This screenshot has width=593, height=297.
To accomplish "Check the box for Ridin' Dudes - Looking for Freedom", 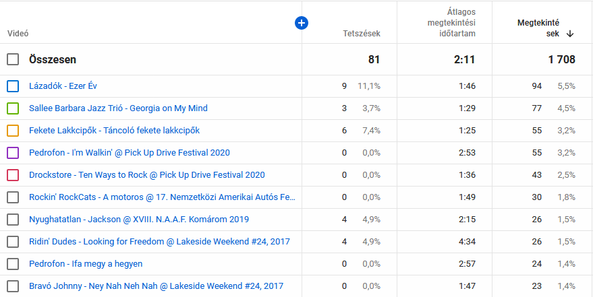I will (x=13, y=242).
